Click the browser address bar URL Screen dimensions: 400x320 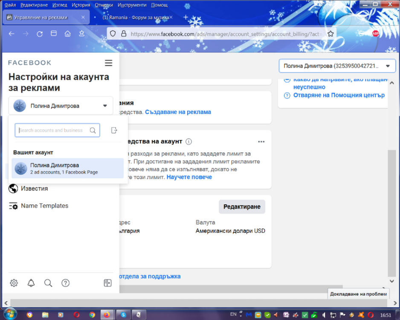pyautogui.click(x=227, y=34)
